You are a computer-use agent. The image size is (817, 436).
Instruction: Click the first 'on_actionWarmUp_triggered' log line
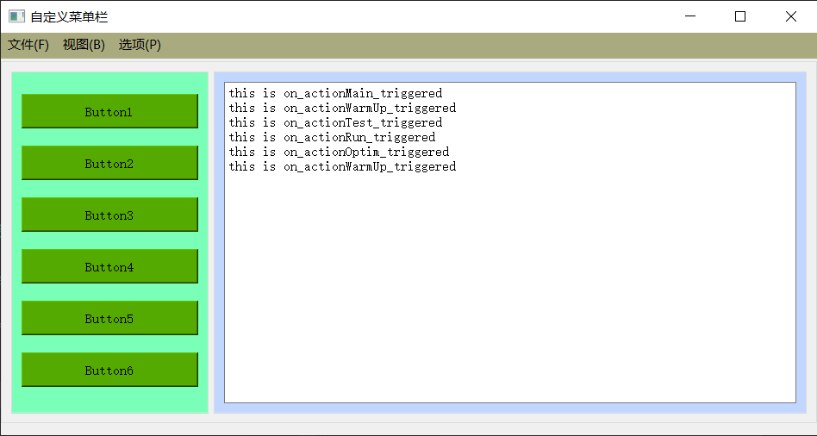342,108
